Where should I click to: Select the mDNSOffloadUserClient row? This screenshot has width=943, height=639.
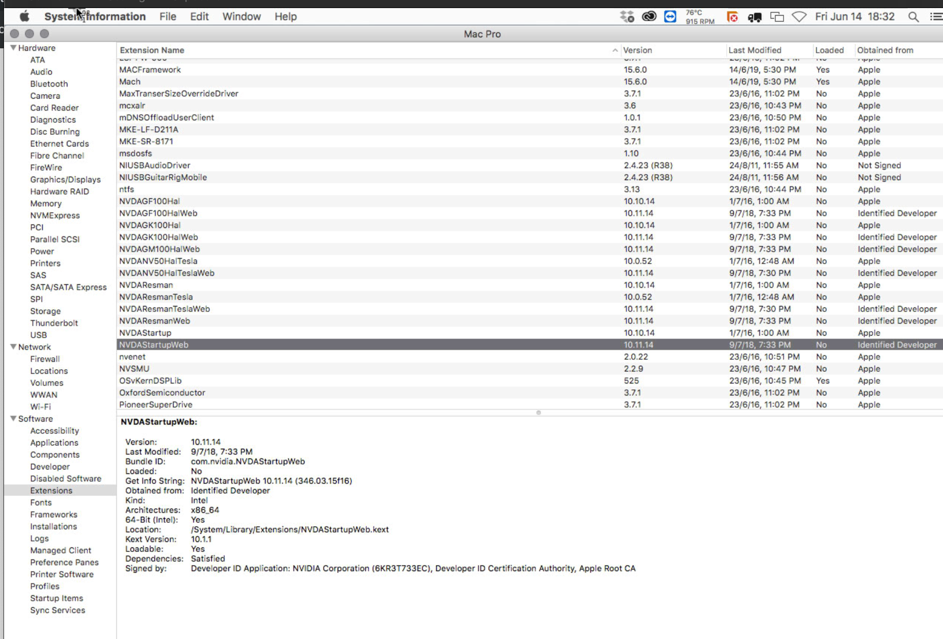click(530, 117)
